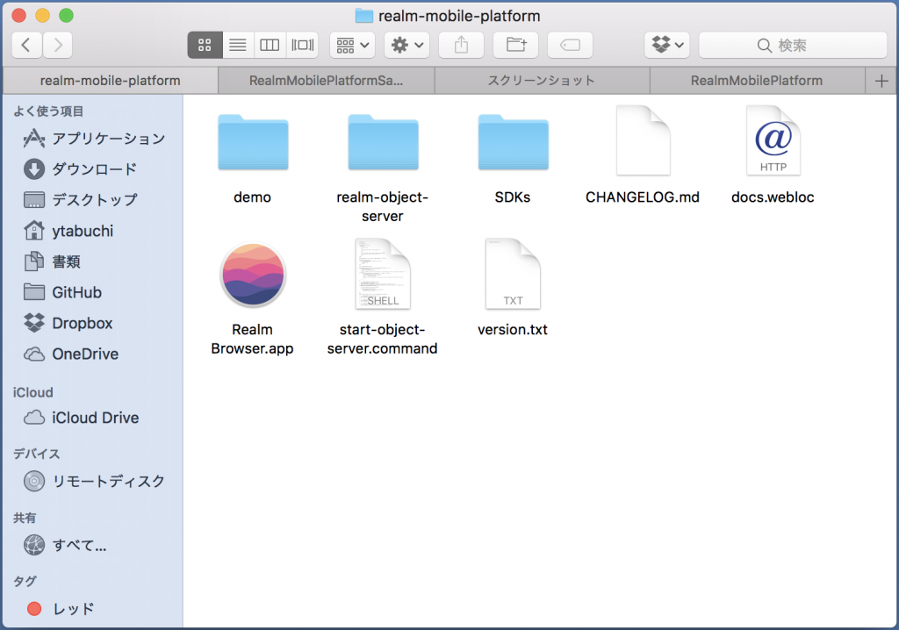The width and height of the screenshot is (899, 630).
Task: Open the item arrangement dropdown
Action: [353, 45]
